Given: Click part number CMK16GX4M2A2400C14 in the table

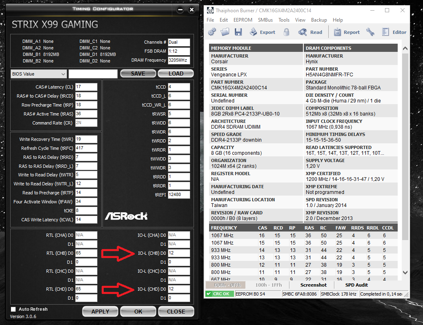Looking at the screenshot, I should [x=239, y=88].
